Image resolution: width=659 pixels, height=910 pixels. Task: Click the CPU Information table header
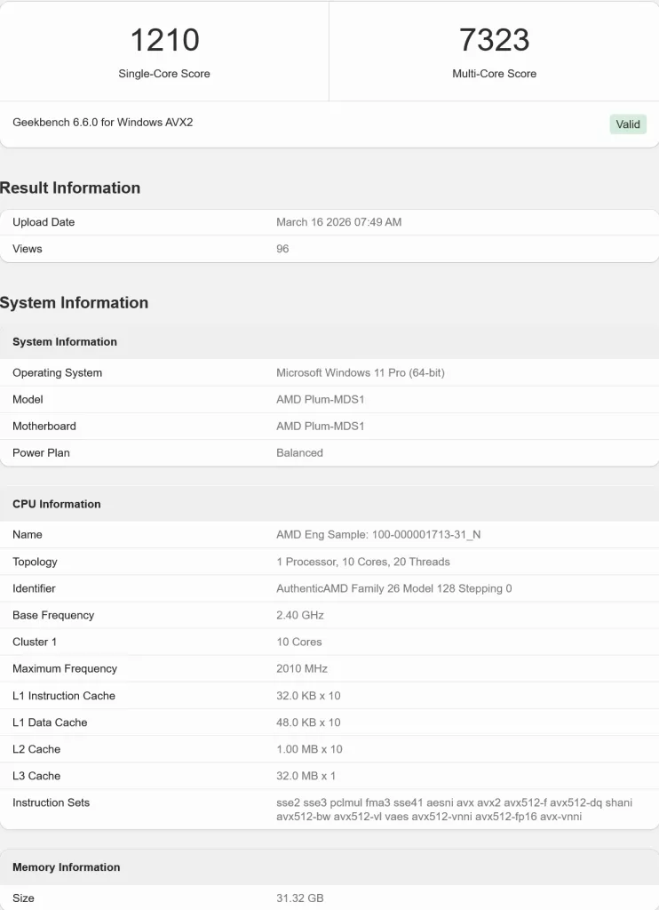pyautogui.click(x=57, y=504)
